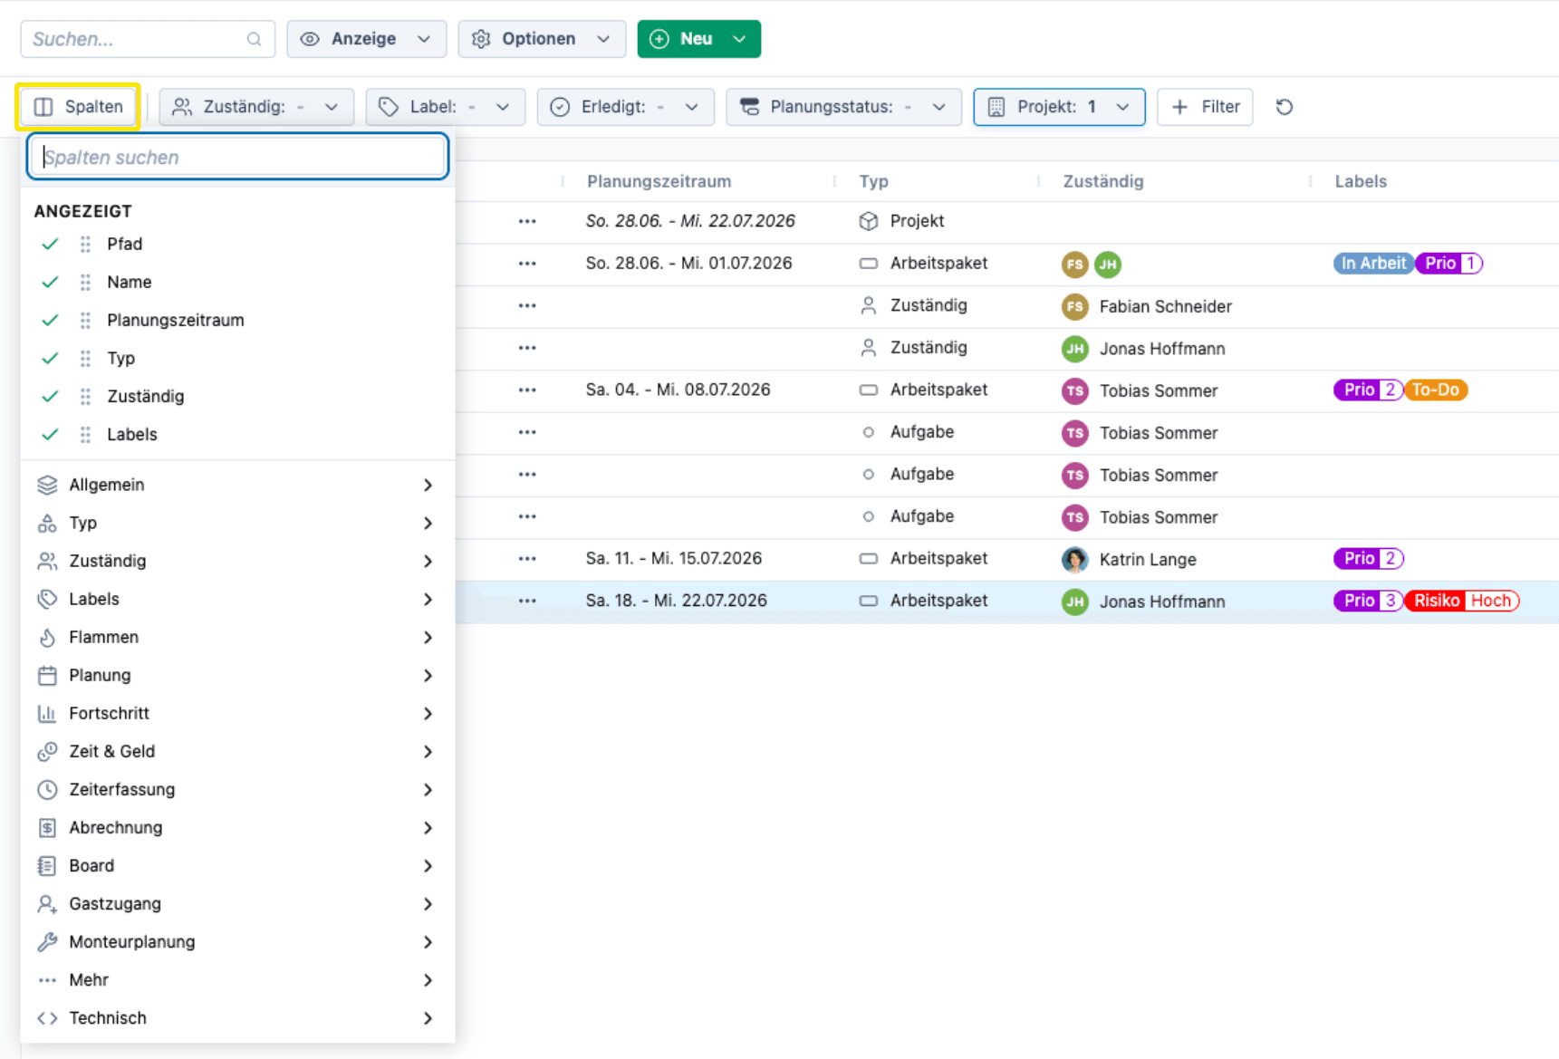Click the orange To-Do label badge
This screenshot has height=1059, width=1559.
tap(1435, 390)
